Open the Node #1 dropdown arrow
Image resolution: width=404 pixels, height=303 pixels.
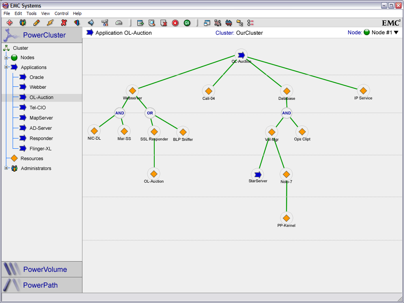point(396,32)
